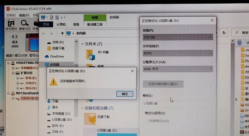Expand 本地磁盘(C:) node in DiskGenius tree
Viewport: 249px width, 136px height.
click(13, 68)
